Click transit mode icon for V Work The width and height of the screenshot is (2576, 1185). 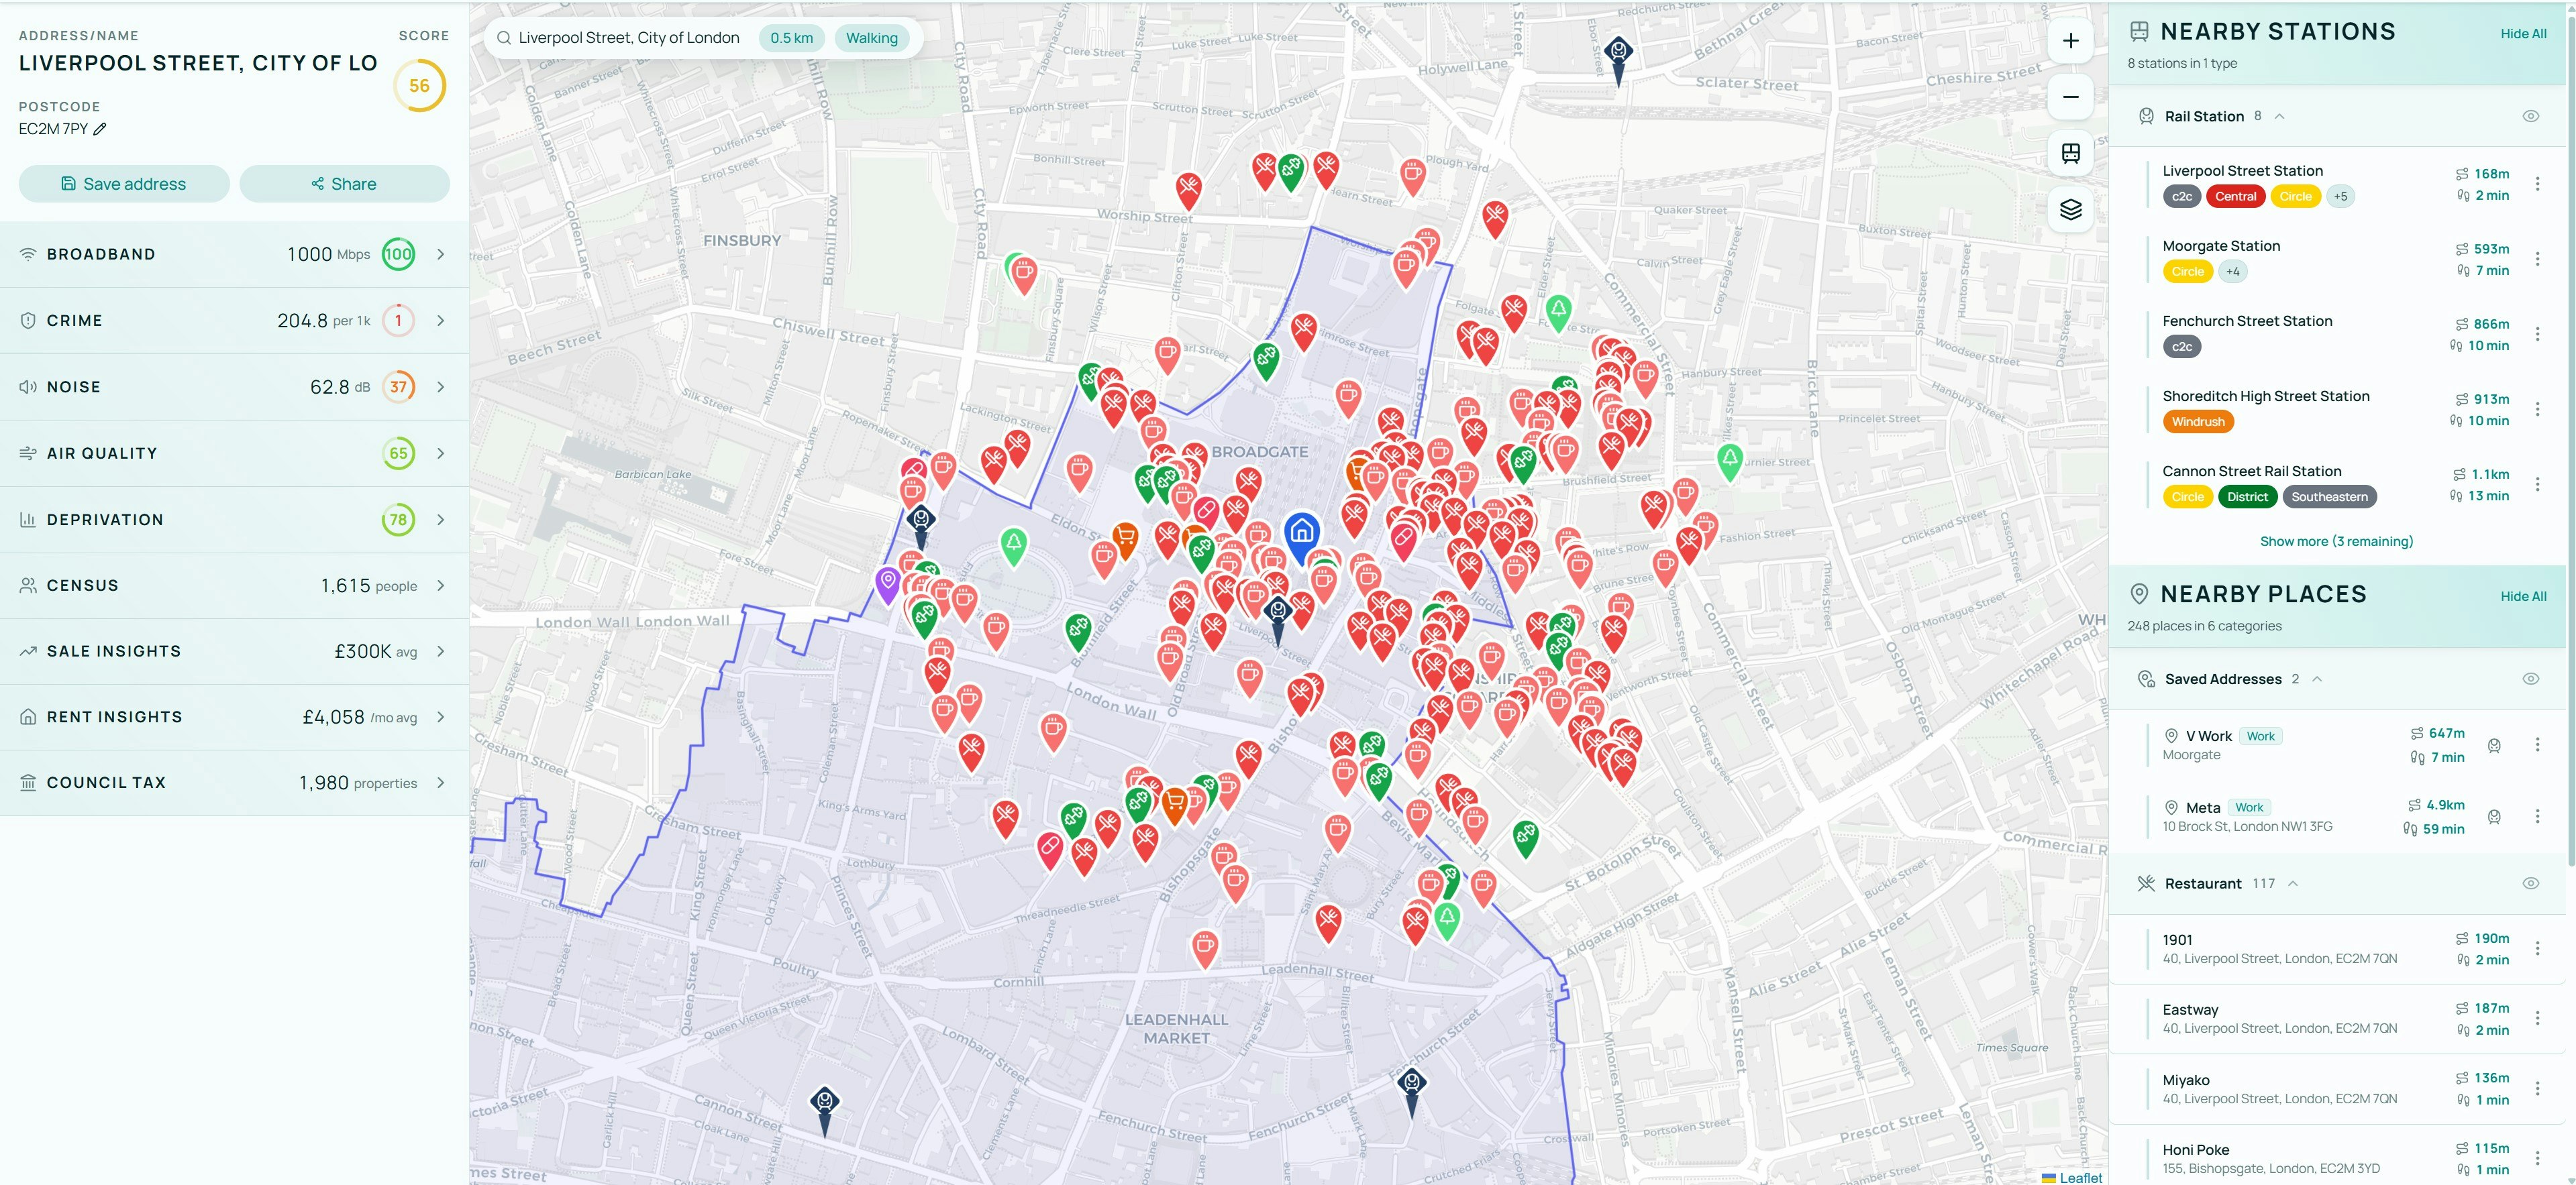2494,745
